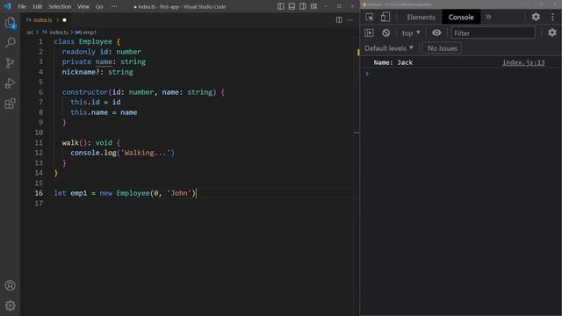562x316 pixels.
Task: Click the 'John' string on line 16
Action: (179, 193)
